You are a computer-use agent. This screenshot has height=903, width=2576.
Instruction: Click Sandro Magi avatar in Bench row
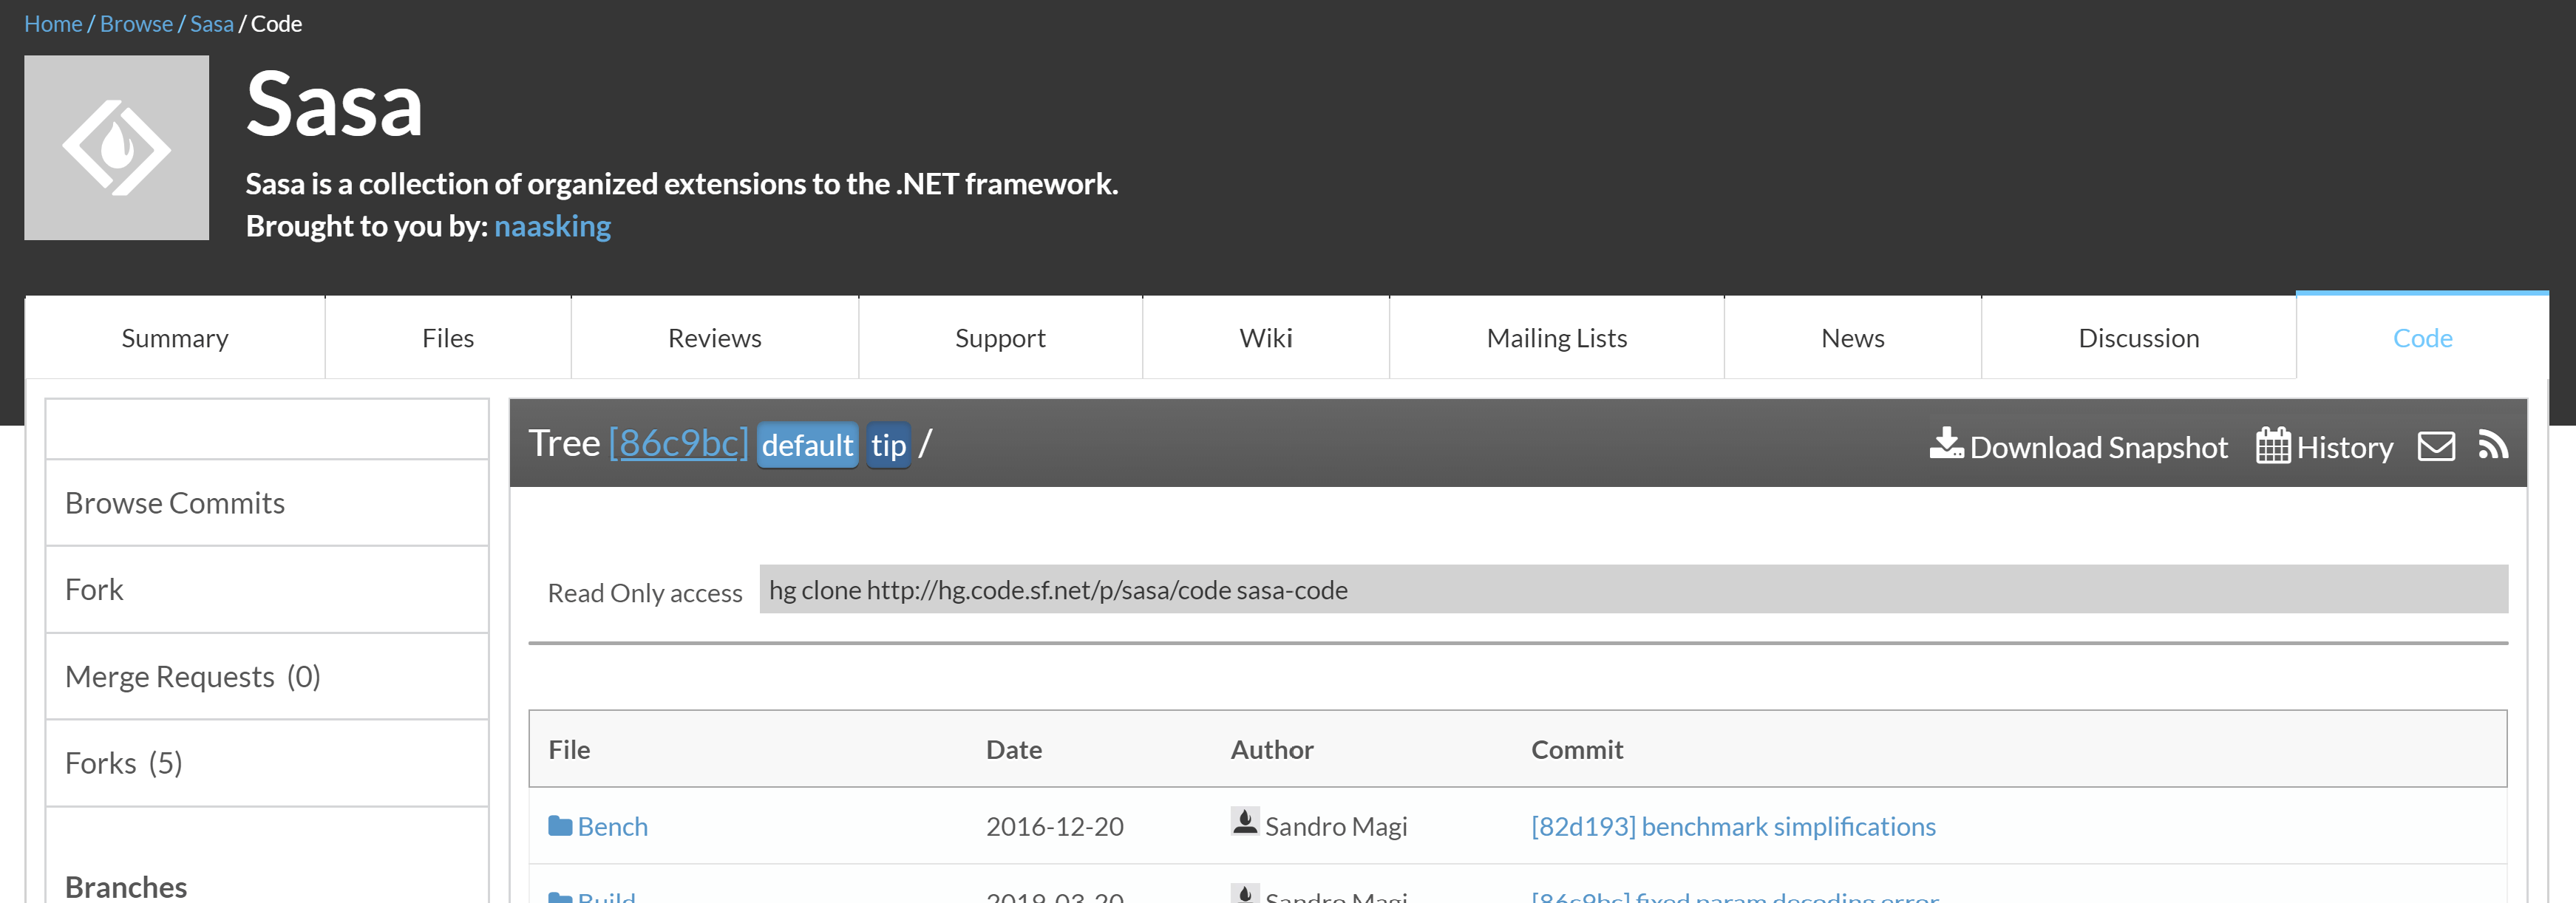[x=1244, y=822]
